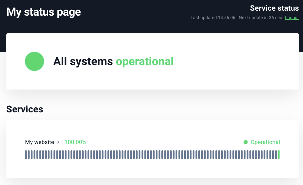The width and height of the screenshot is (303, 185).
Task: Select the leftmost gray uptime bar
Action: [26, 155]
